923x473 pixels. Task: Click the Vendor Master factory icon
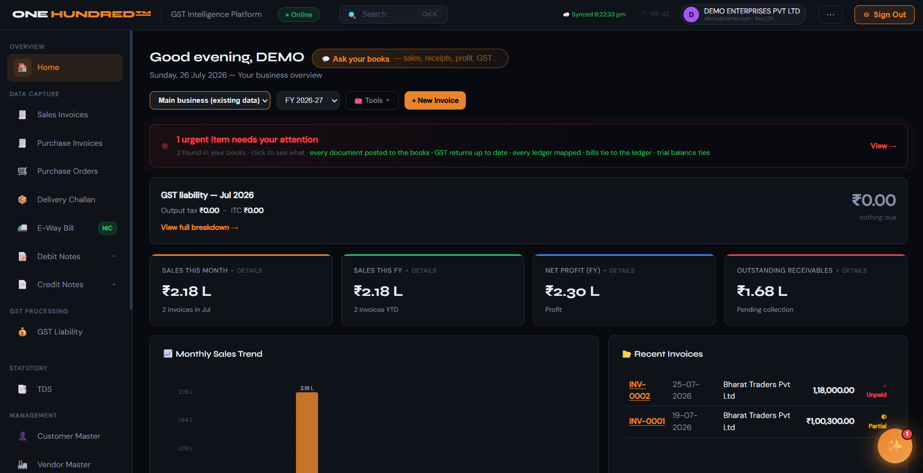[x=22, y=465]
